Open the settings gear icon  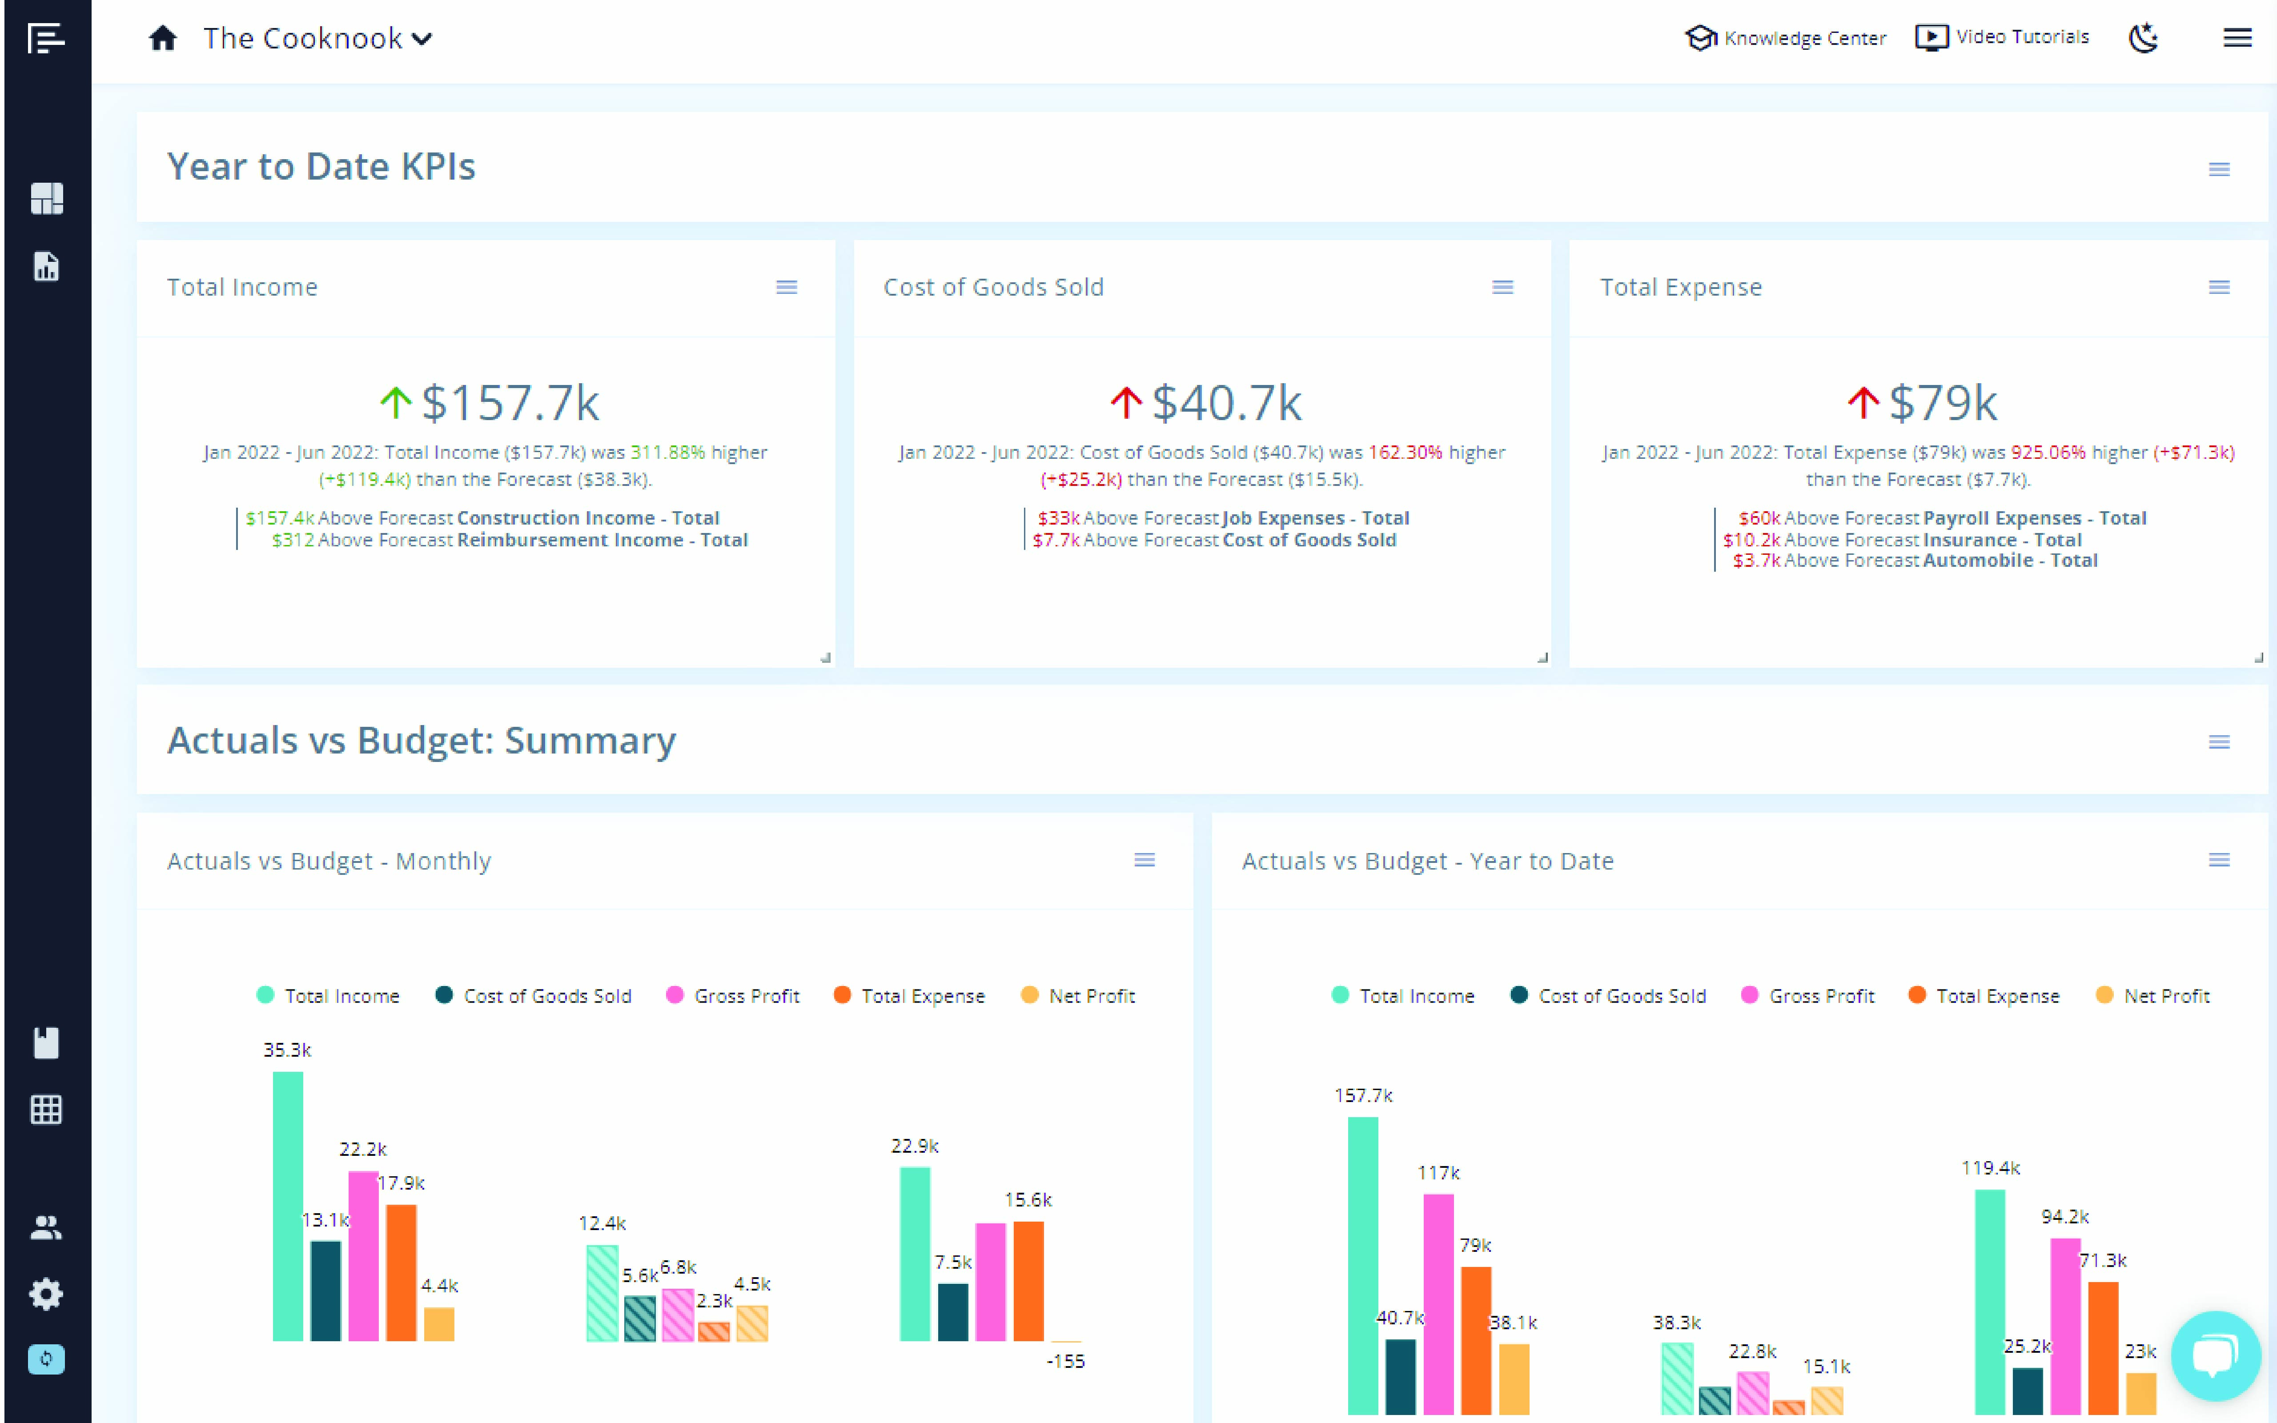tap(46, 1294)
